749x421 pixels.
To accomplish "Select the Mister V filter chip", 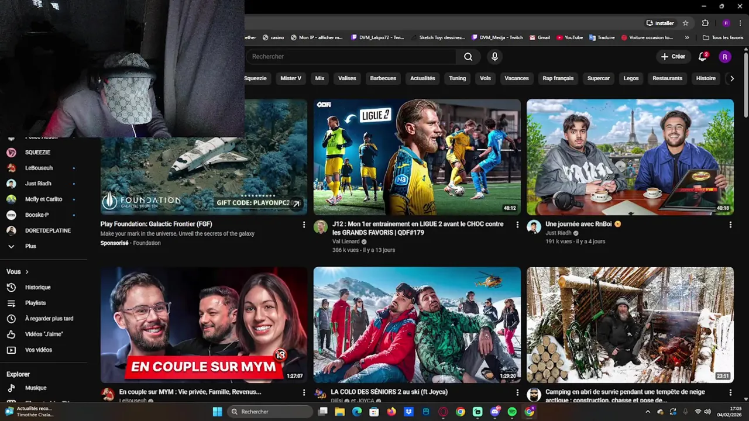I will tap(291, 78).
